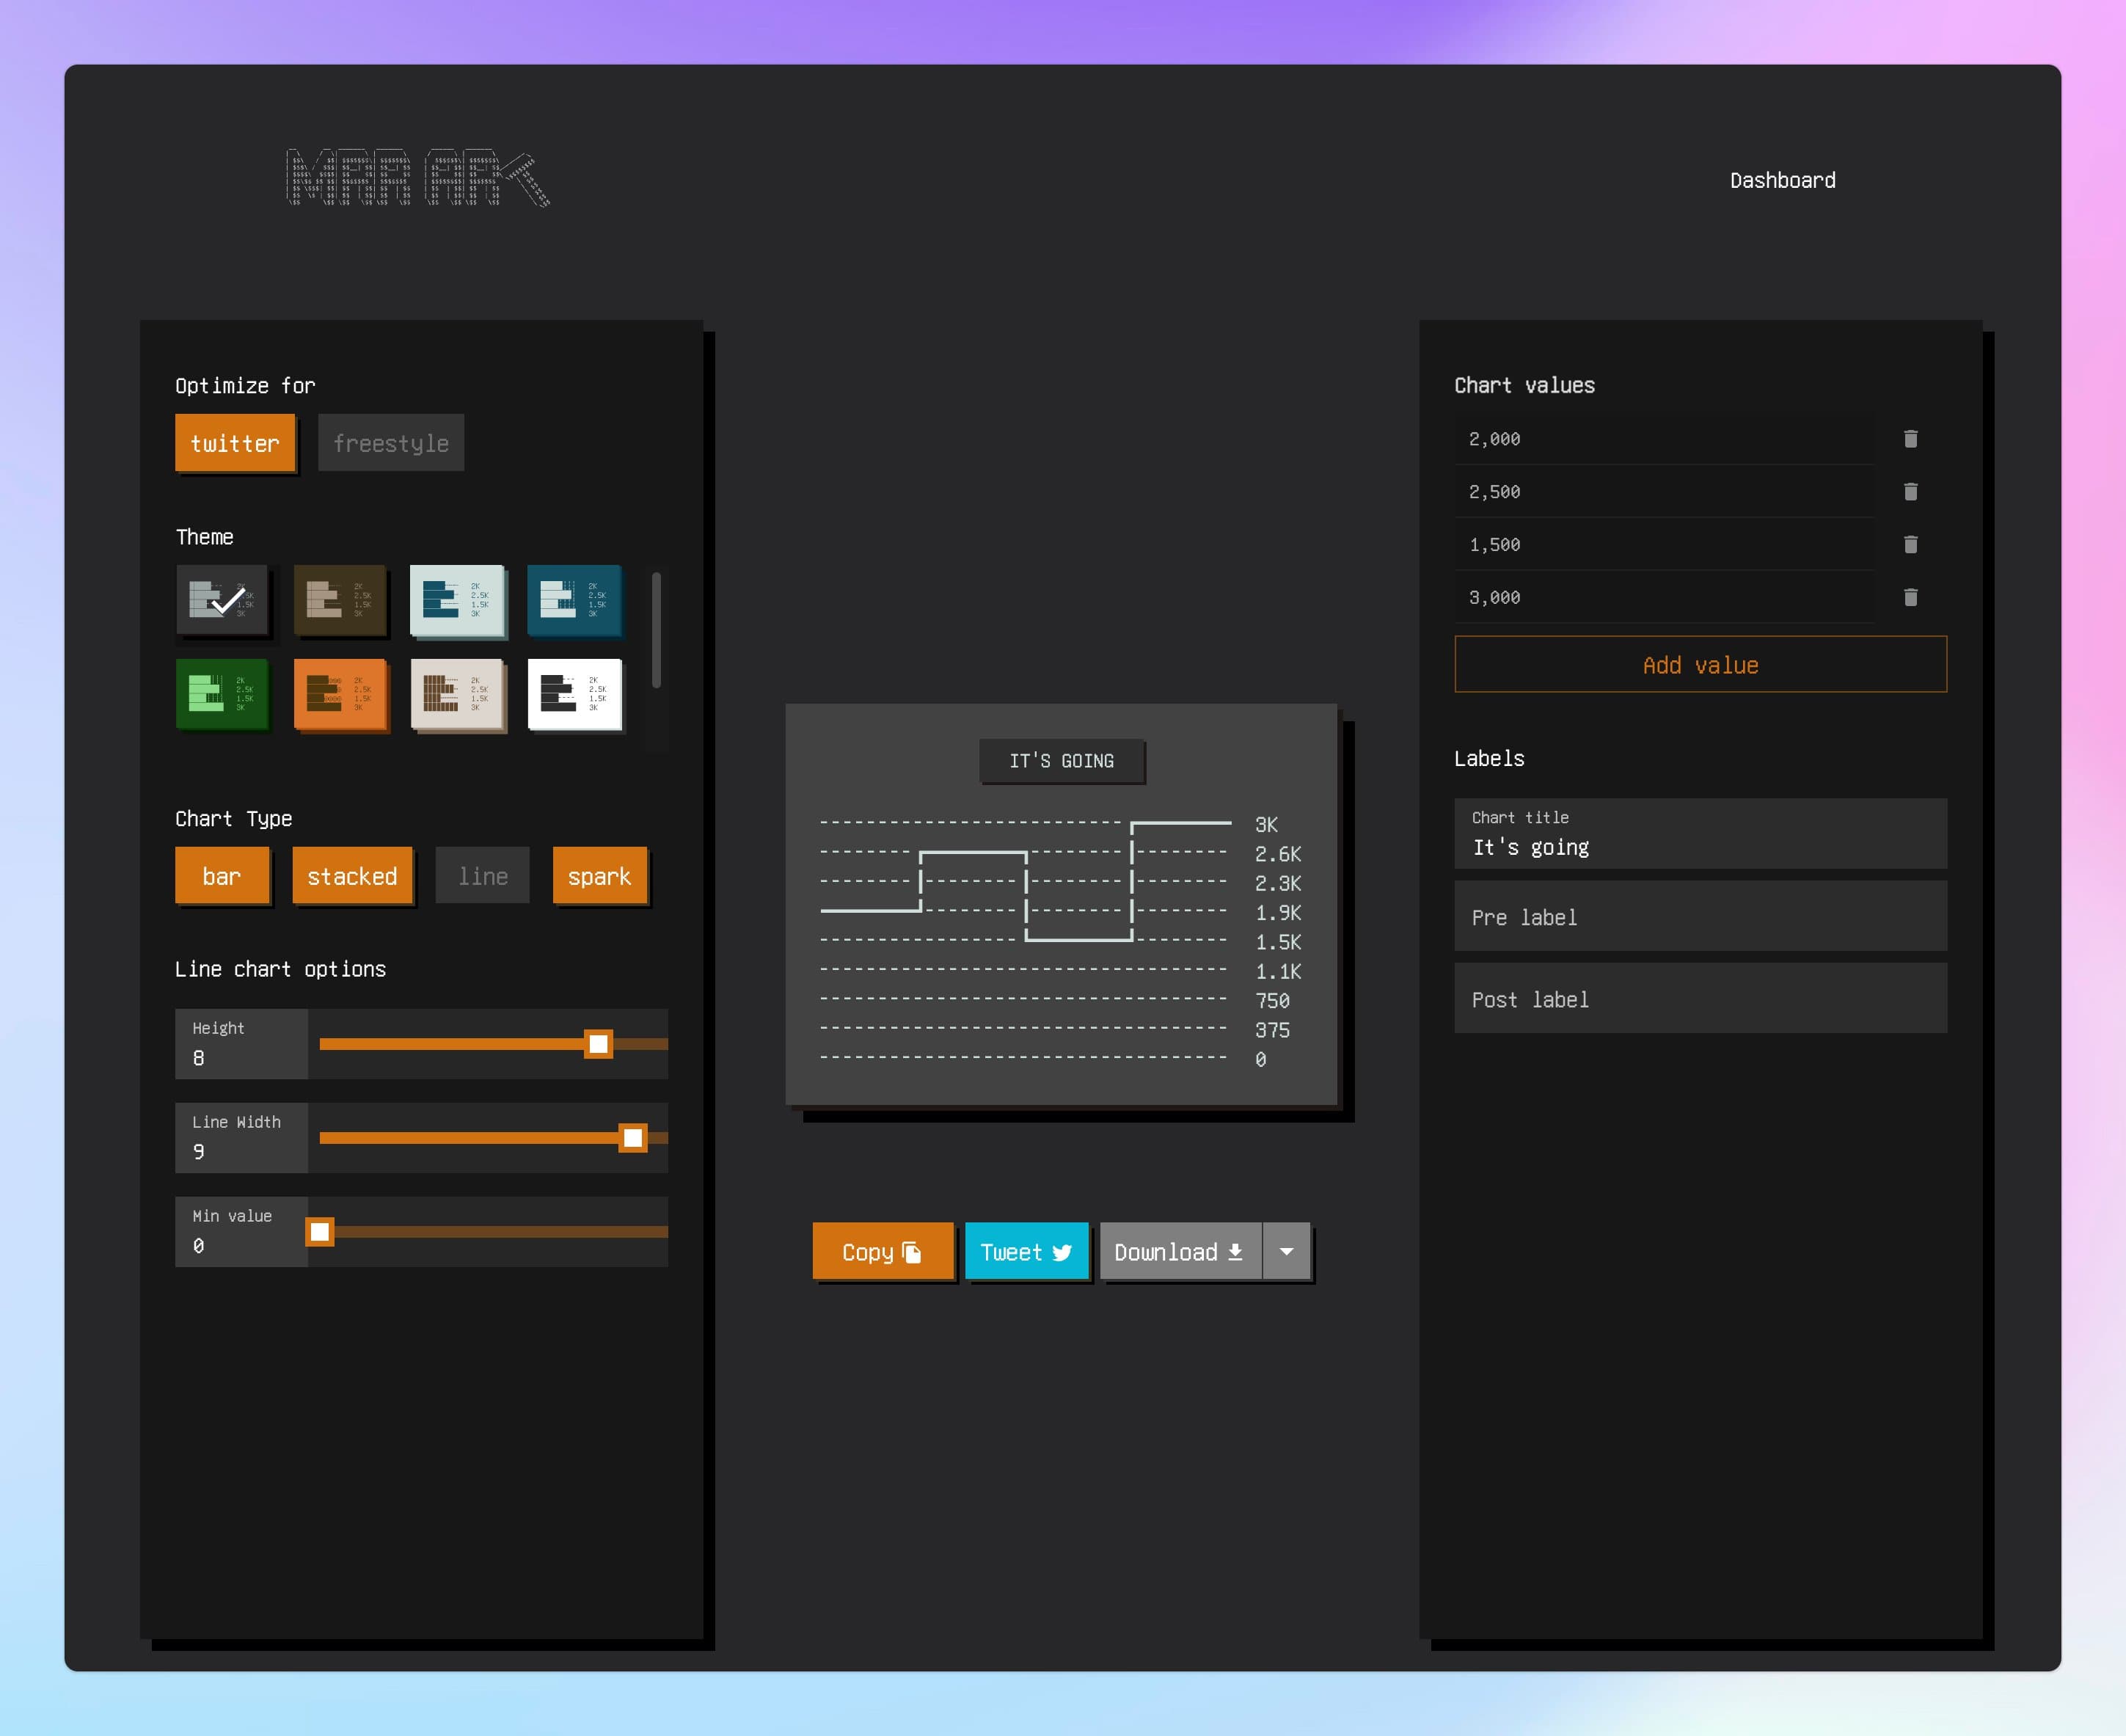2126x1736 pixels.
Task: Tweet the chart
Action: [x=1026, y=1252]
